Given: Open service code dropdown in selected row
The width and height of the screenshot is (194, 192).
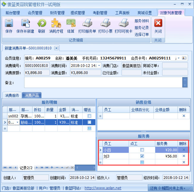Looking at the screenshot, I should click(18, 122).
